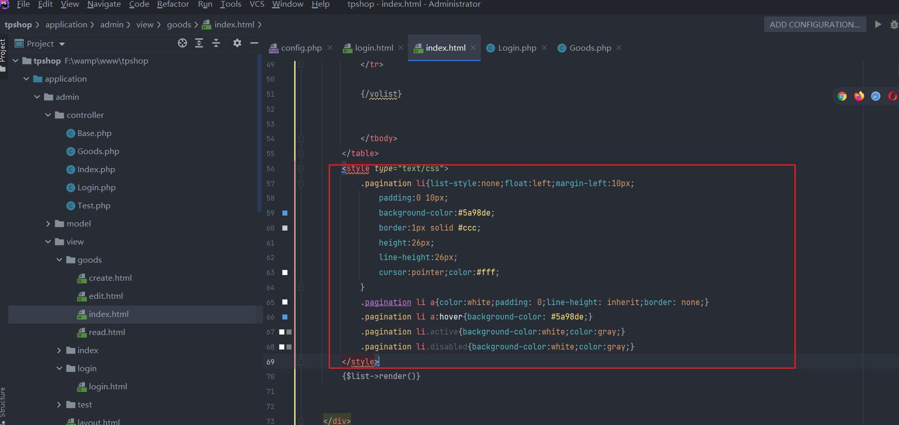899x425 pixels.
Task: Click the ADD CONFIGURATION button
Action: click(x=815, y=24)
